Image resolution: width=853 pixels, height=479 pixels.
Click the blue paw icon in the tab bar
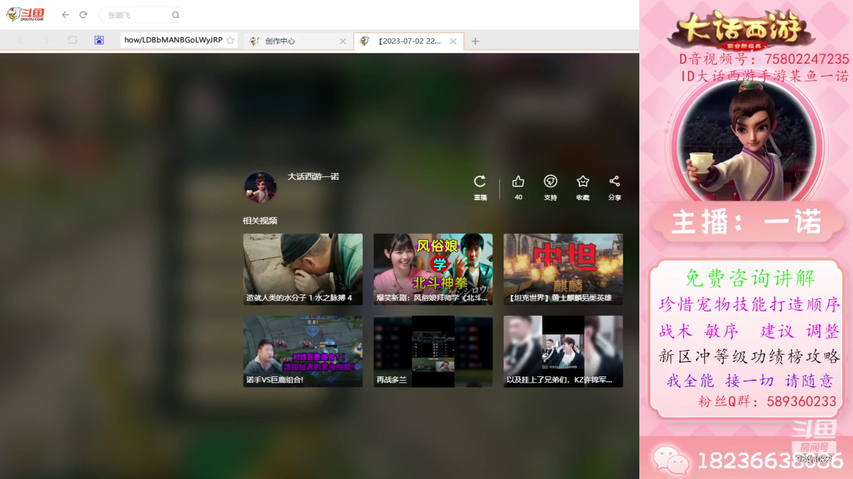[x=99, y=40]
